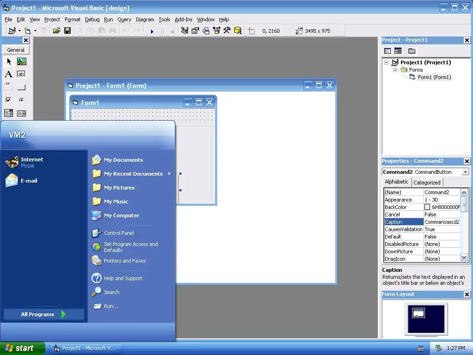This screenshot has height=355, width=473.
Task: Select the ComboBox control in the toolbox
Action: click(x=9, y=113)
